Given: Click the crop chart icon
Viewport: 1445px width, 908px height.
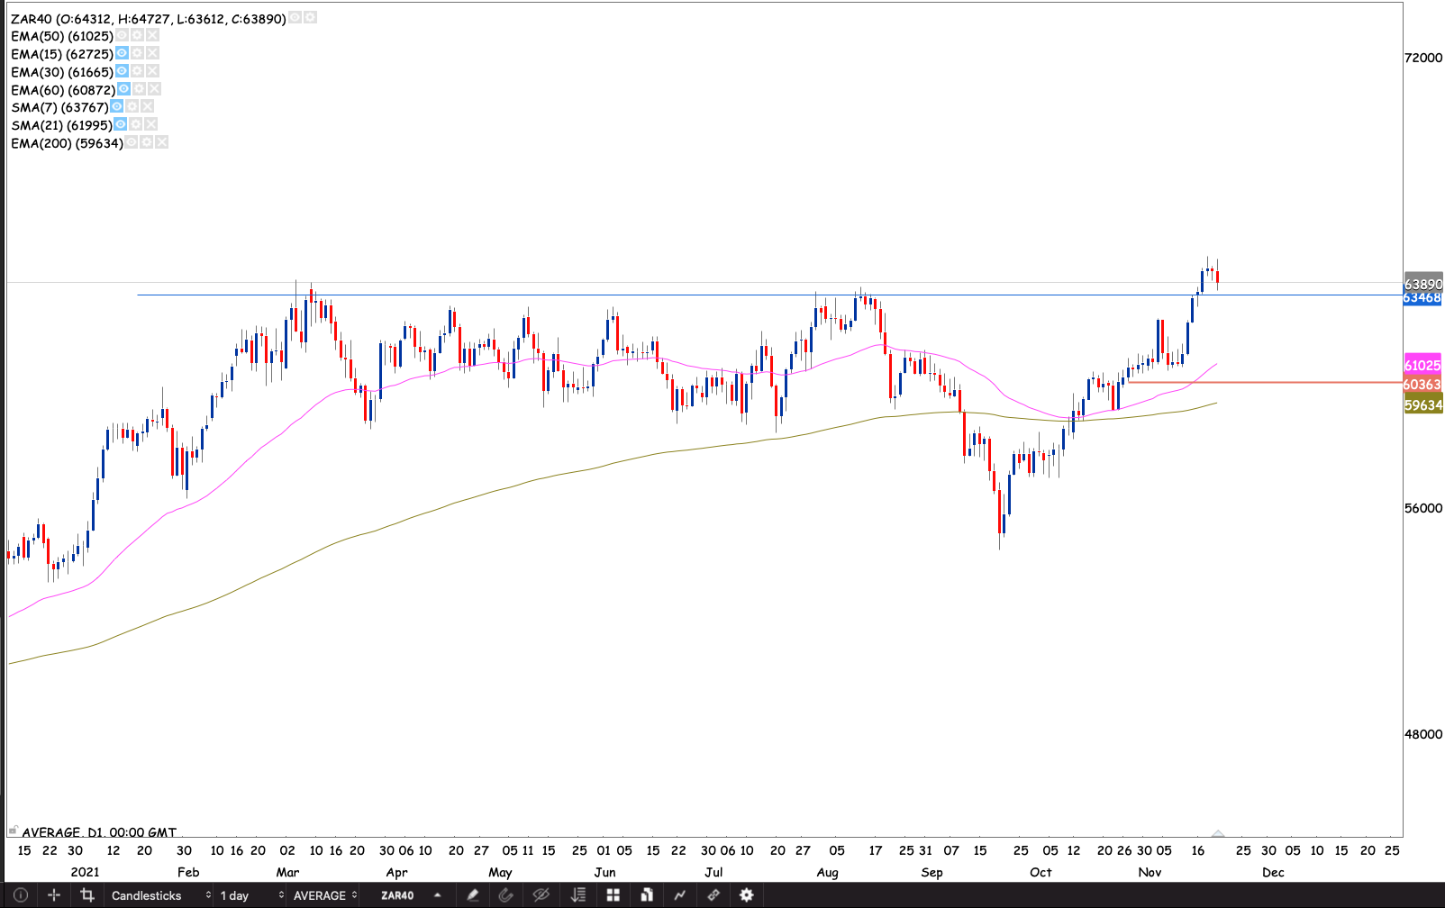Looking at the screenshot, I should (x=87, y=895).
